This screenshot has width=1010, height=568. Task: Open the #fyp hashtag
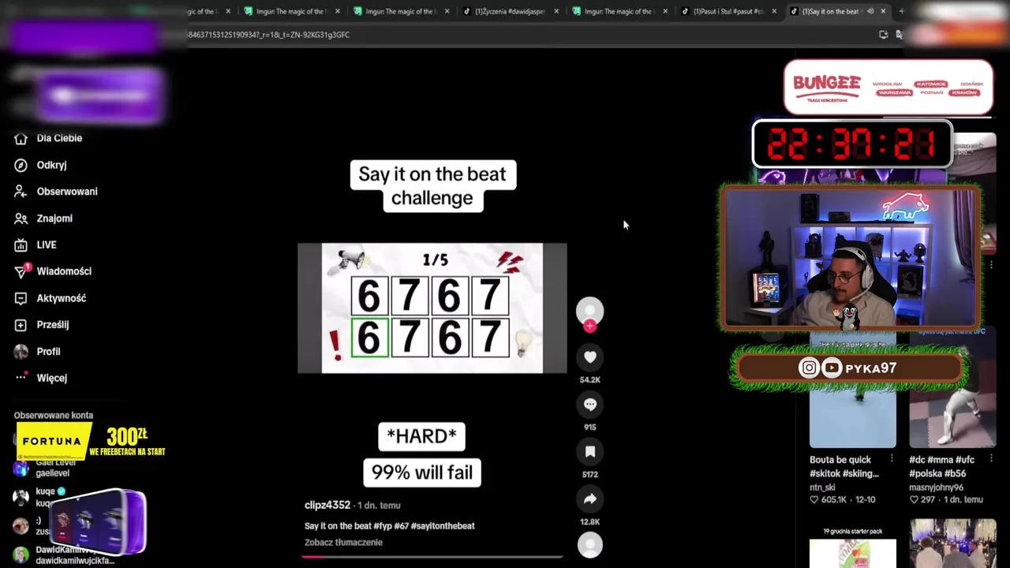[383, 525]
